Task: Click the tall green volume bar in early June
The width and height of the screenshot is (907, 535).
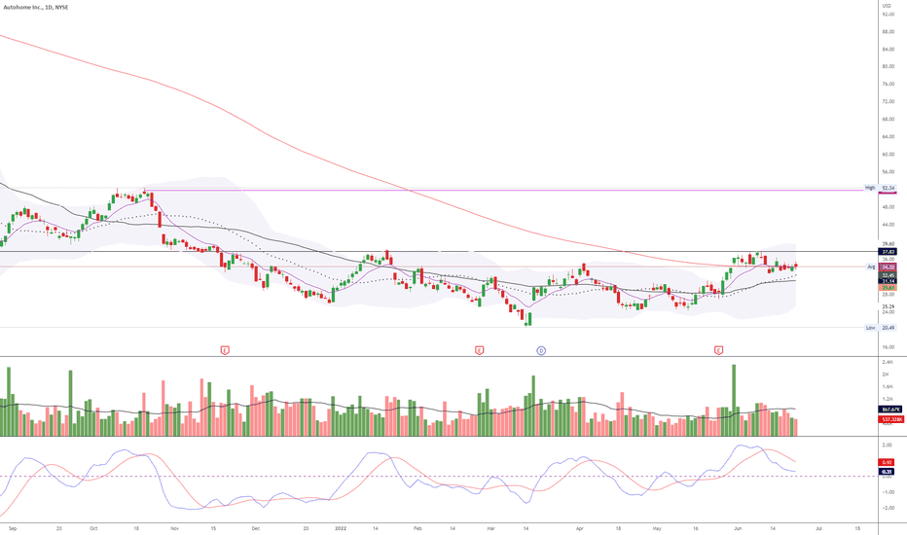Action: (734, 400)
